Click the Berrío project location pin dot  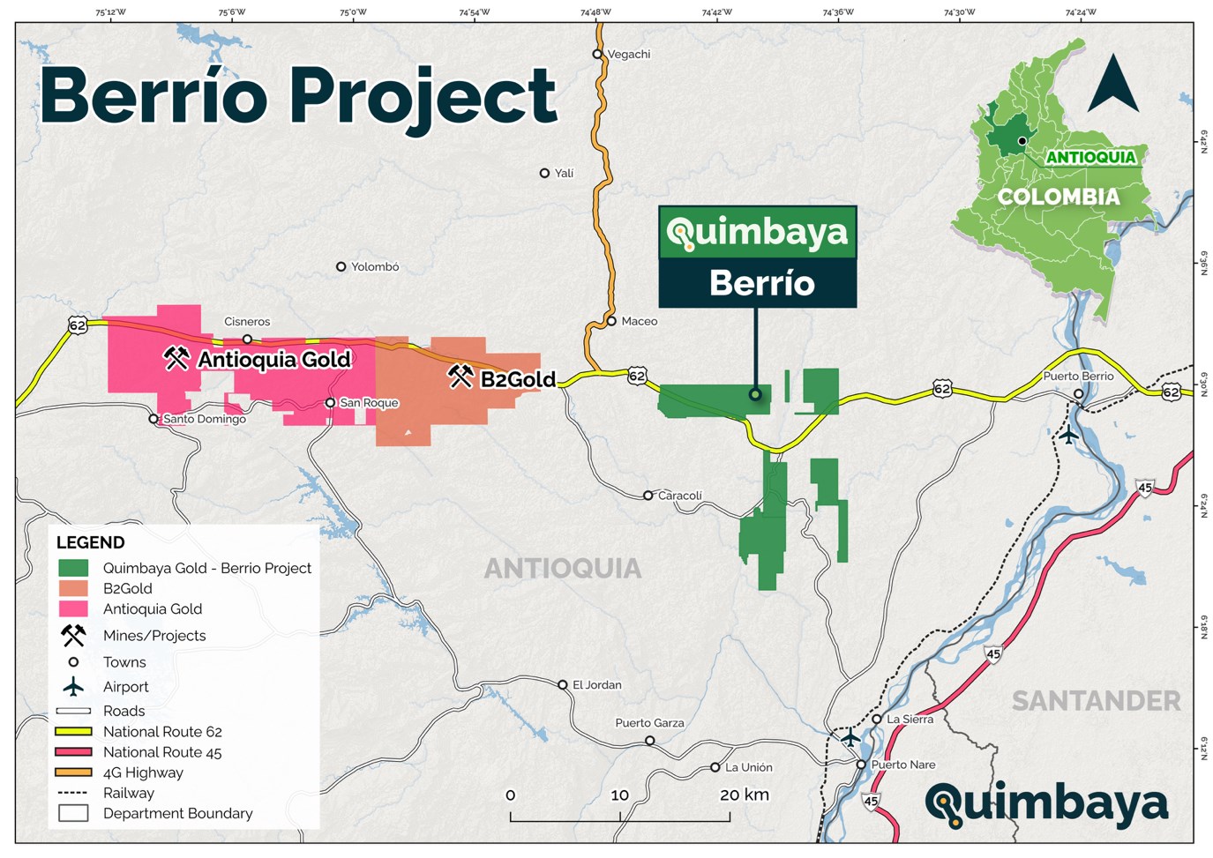(x=755, y=394)
